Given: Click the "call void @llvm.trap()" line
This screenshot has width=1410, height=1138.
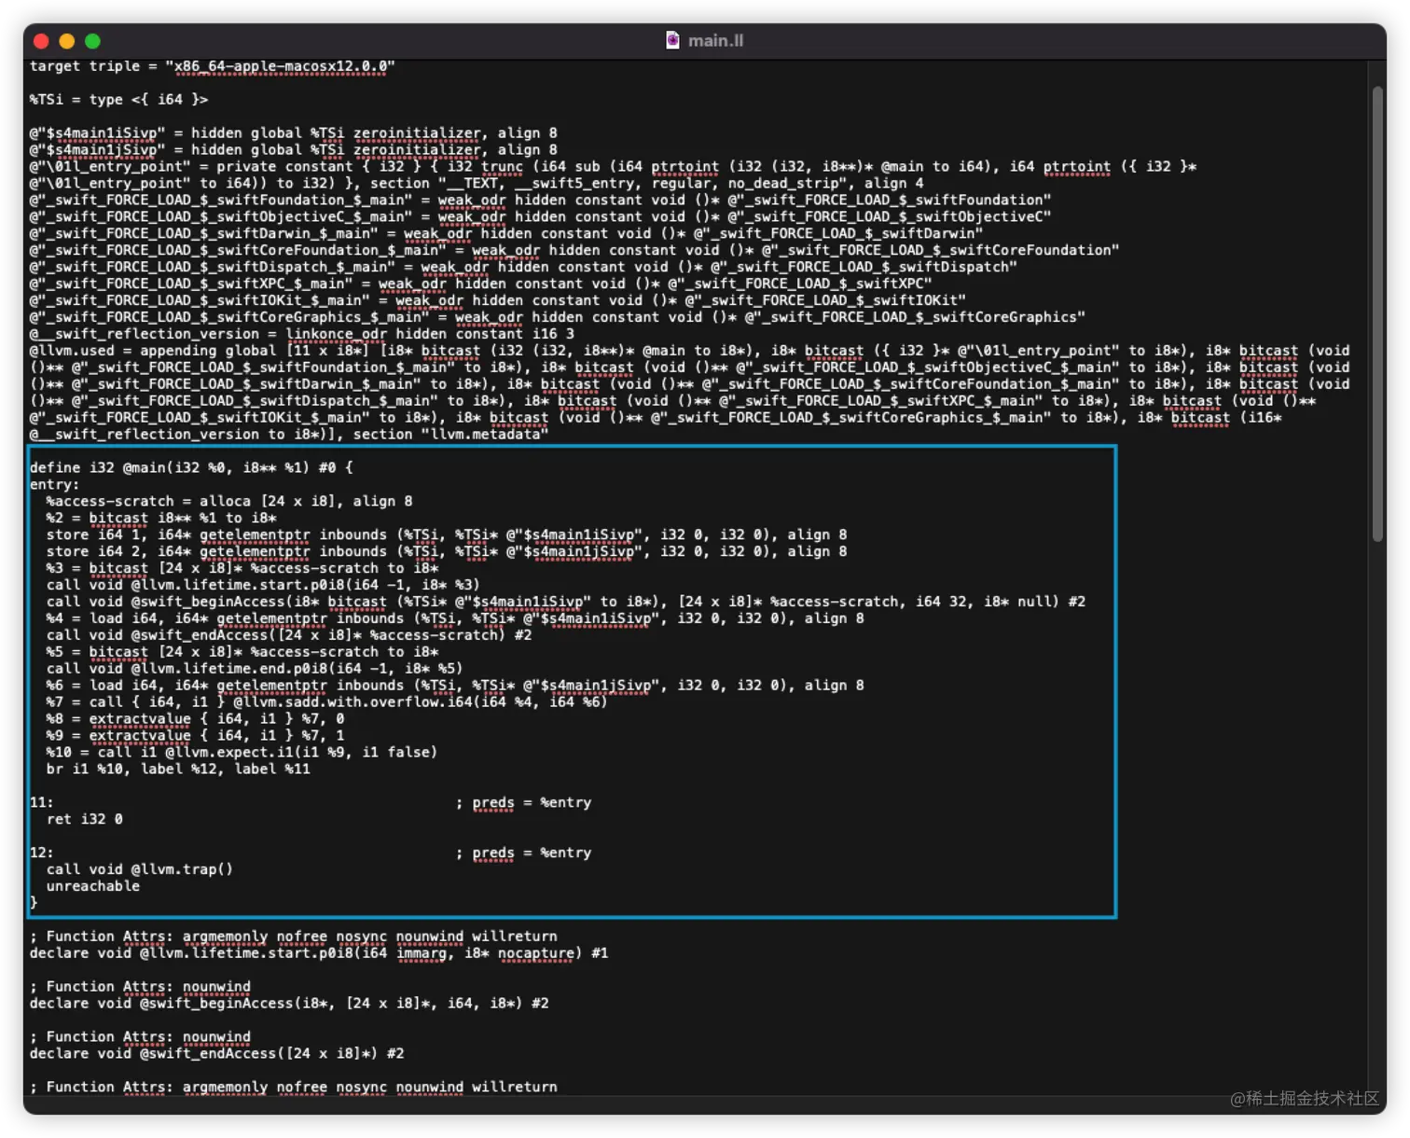Looking at the screenshot, I should tap(140, 871).
